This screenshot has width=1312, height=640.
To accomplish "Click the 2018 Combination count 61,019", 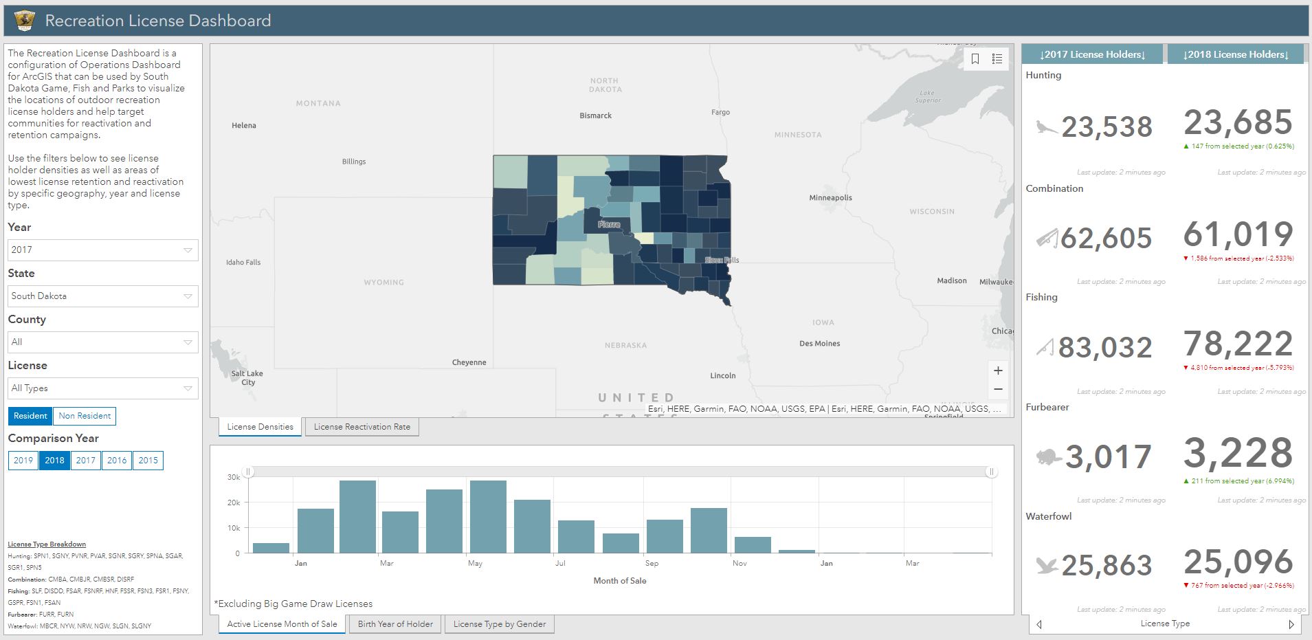I will click(1238, 234).
